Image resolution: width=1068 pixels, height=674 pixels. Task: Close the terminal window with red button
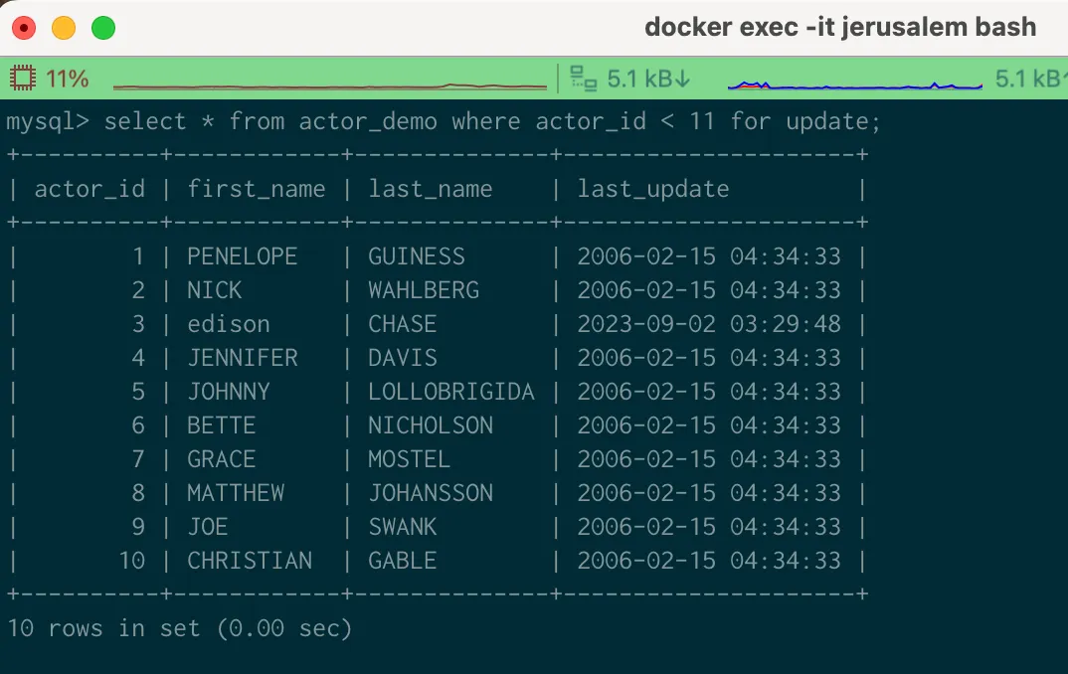(x=24, y=28)
